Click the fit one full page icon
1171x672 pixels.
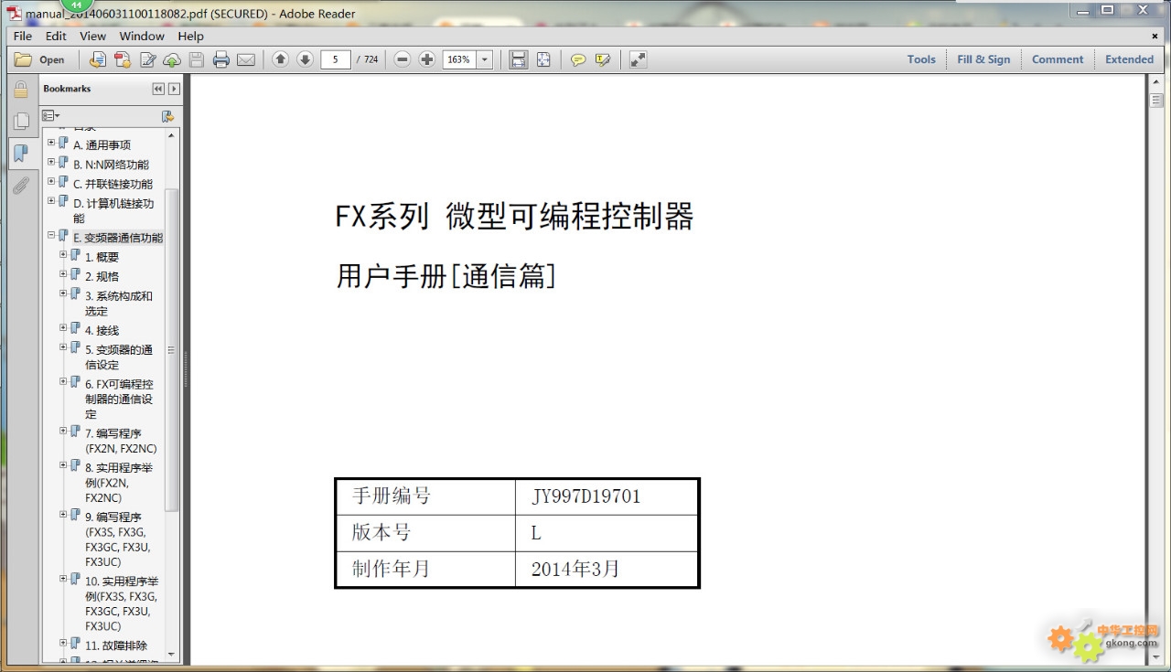(543, 59)
